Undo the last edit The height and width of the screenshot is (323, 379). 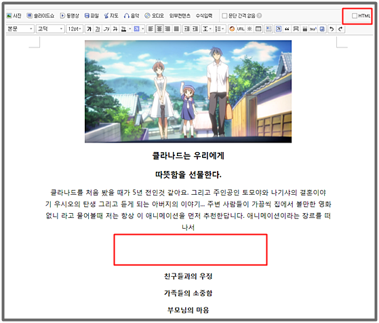332,29
